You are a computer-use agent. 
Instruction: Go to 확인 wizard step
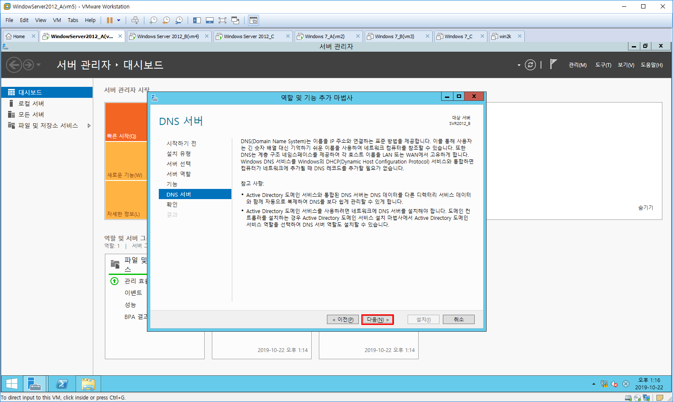coord(172,205)
